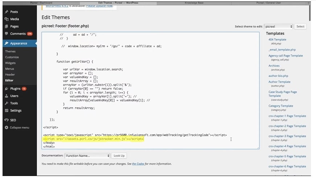Viewport: 316px width, 180px height.
Task: Click the Users person icon
Action: [x=7, y=96]
